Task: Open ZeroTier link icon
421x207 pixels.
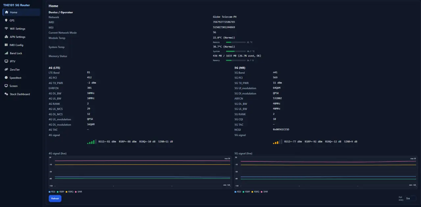Action: (6, 70)
